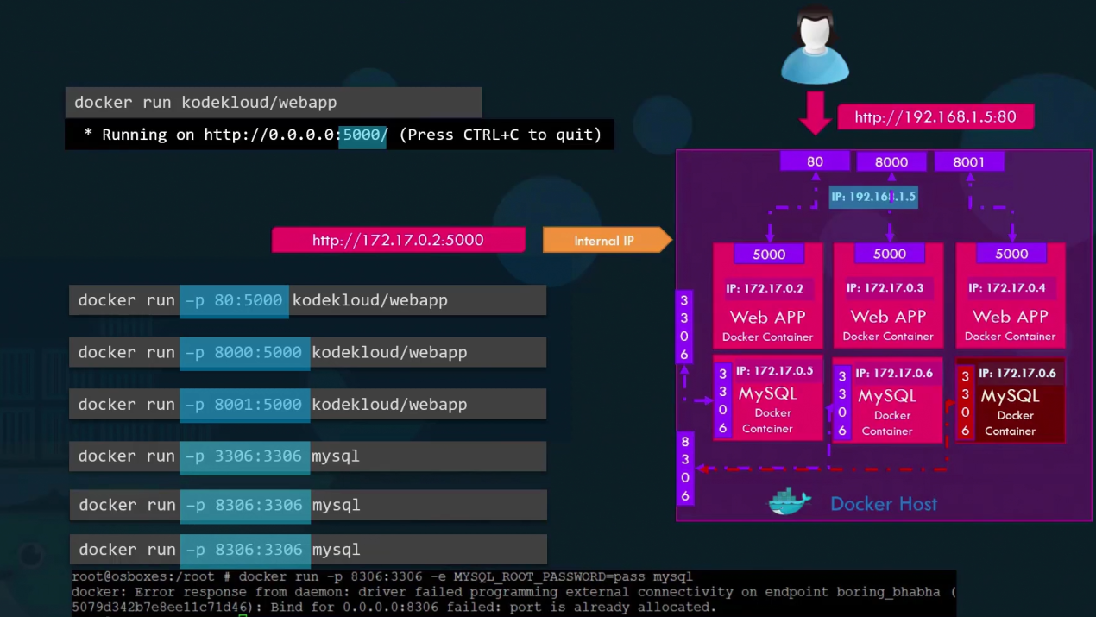
Task: Click the user avatar icon
Action: point(815,46)
